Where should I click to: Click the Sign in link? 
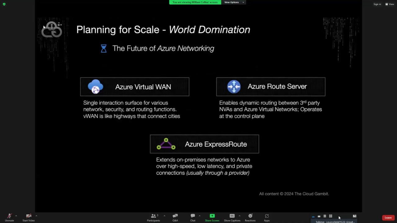click(x=377, y=4)
